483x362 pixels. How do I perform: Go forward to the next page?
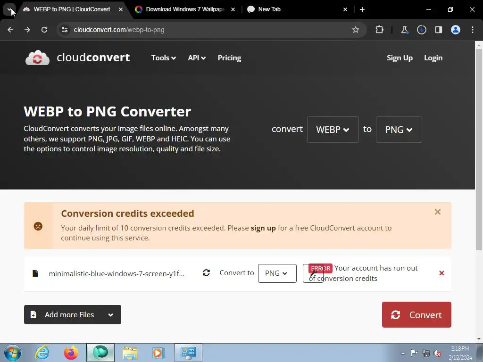[27, 30]
